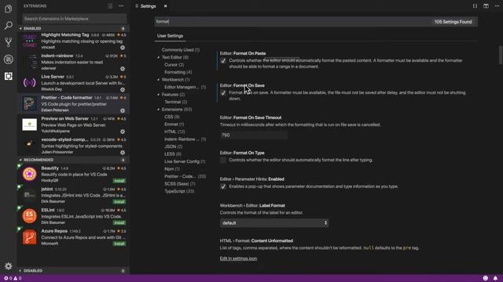Select Formatting settings category
This screenshot has height=282, width=503.
[178, 72]
